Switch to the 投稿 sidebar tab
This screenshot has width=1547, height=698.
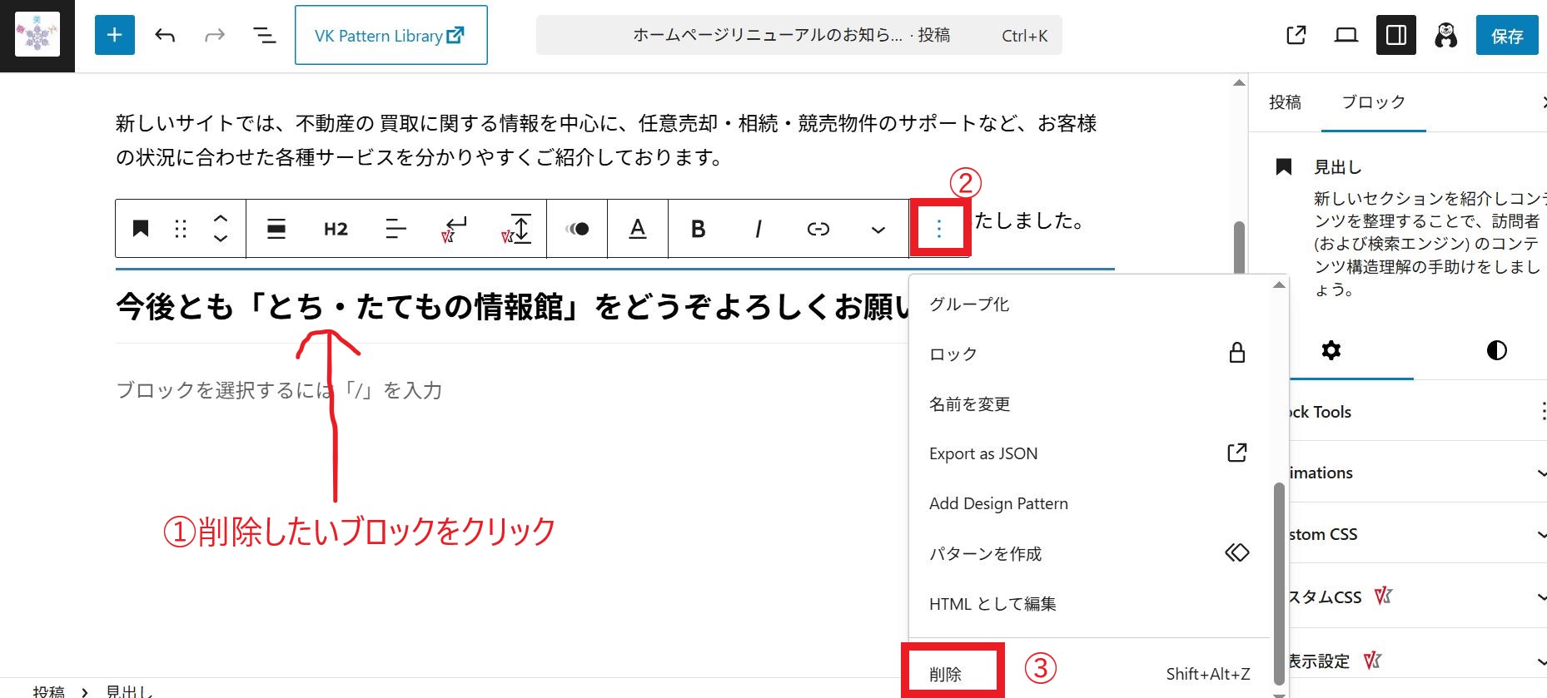(x=1285, y=101)
